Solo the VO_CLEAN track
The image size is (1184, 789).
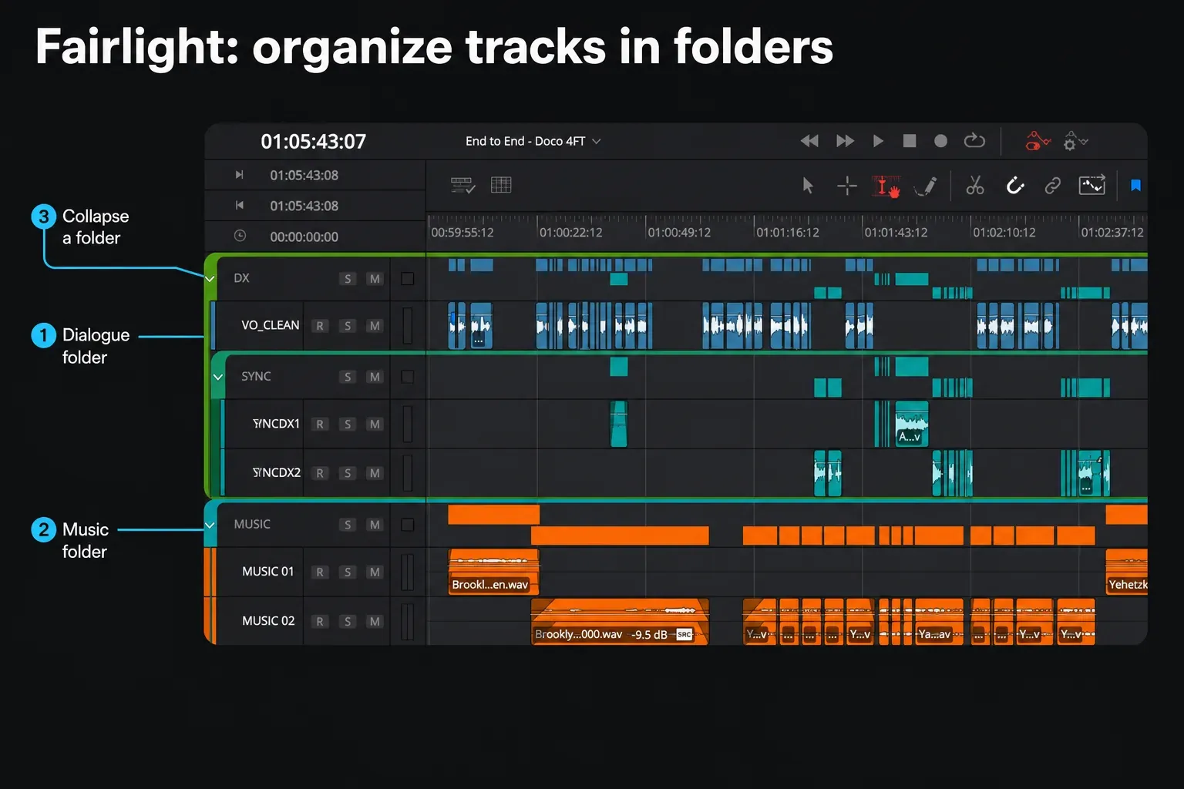pyautogui.click(x=348, y=326)
